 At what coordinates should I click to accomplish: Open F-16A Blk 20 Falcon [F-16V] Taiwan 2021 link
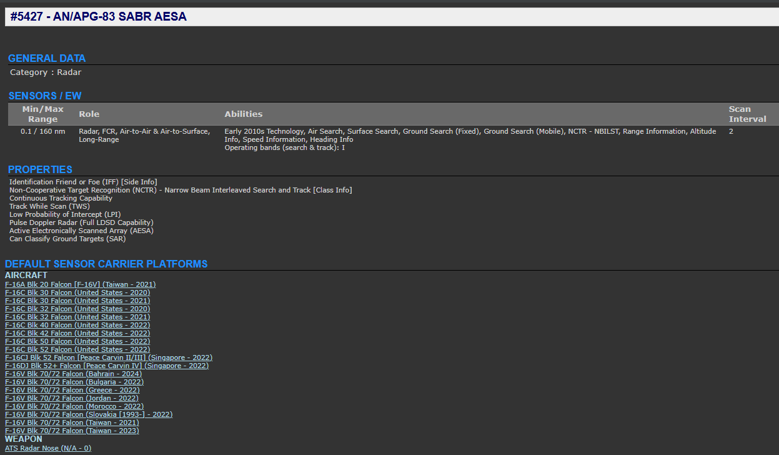[80, 284]
